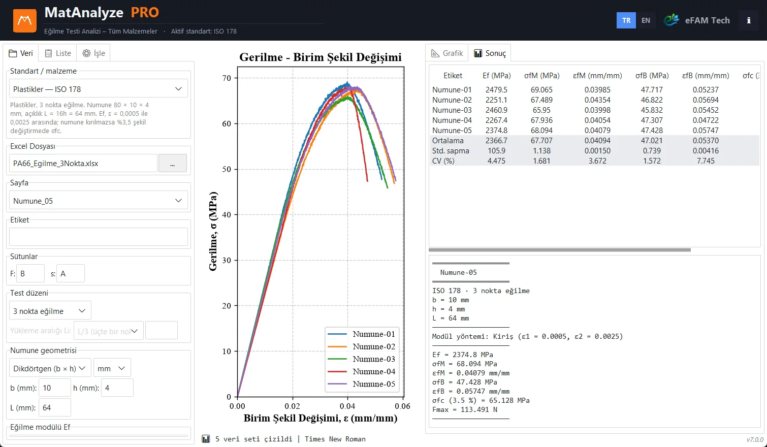Click the εfB (mm/mm) column header

point(706,76)
